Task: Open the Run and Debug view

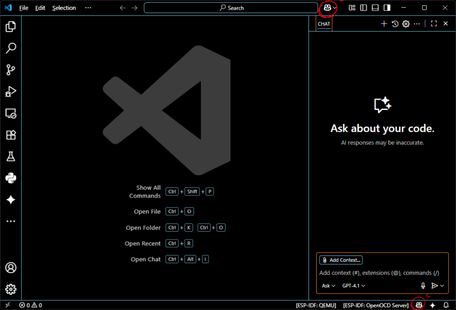Action: click(11, 91)
